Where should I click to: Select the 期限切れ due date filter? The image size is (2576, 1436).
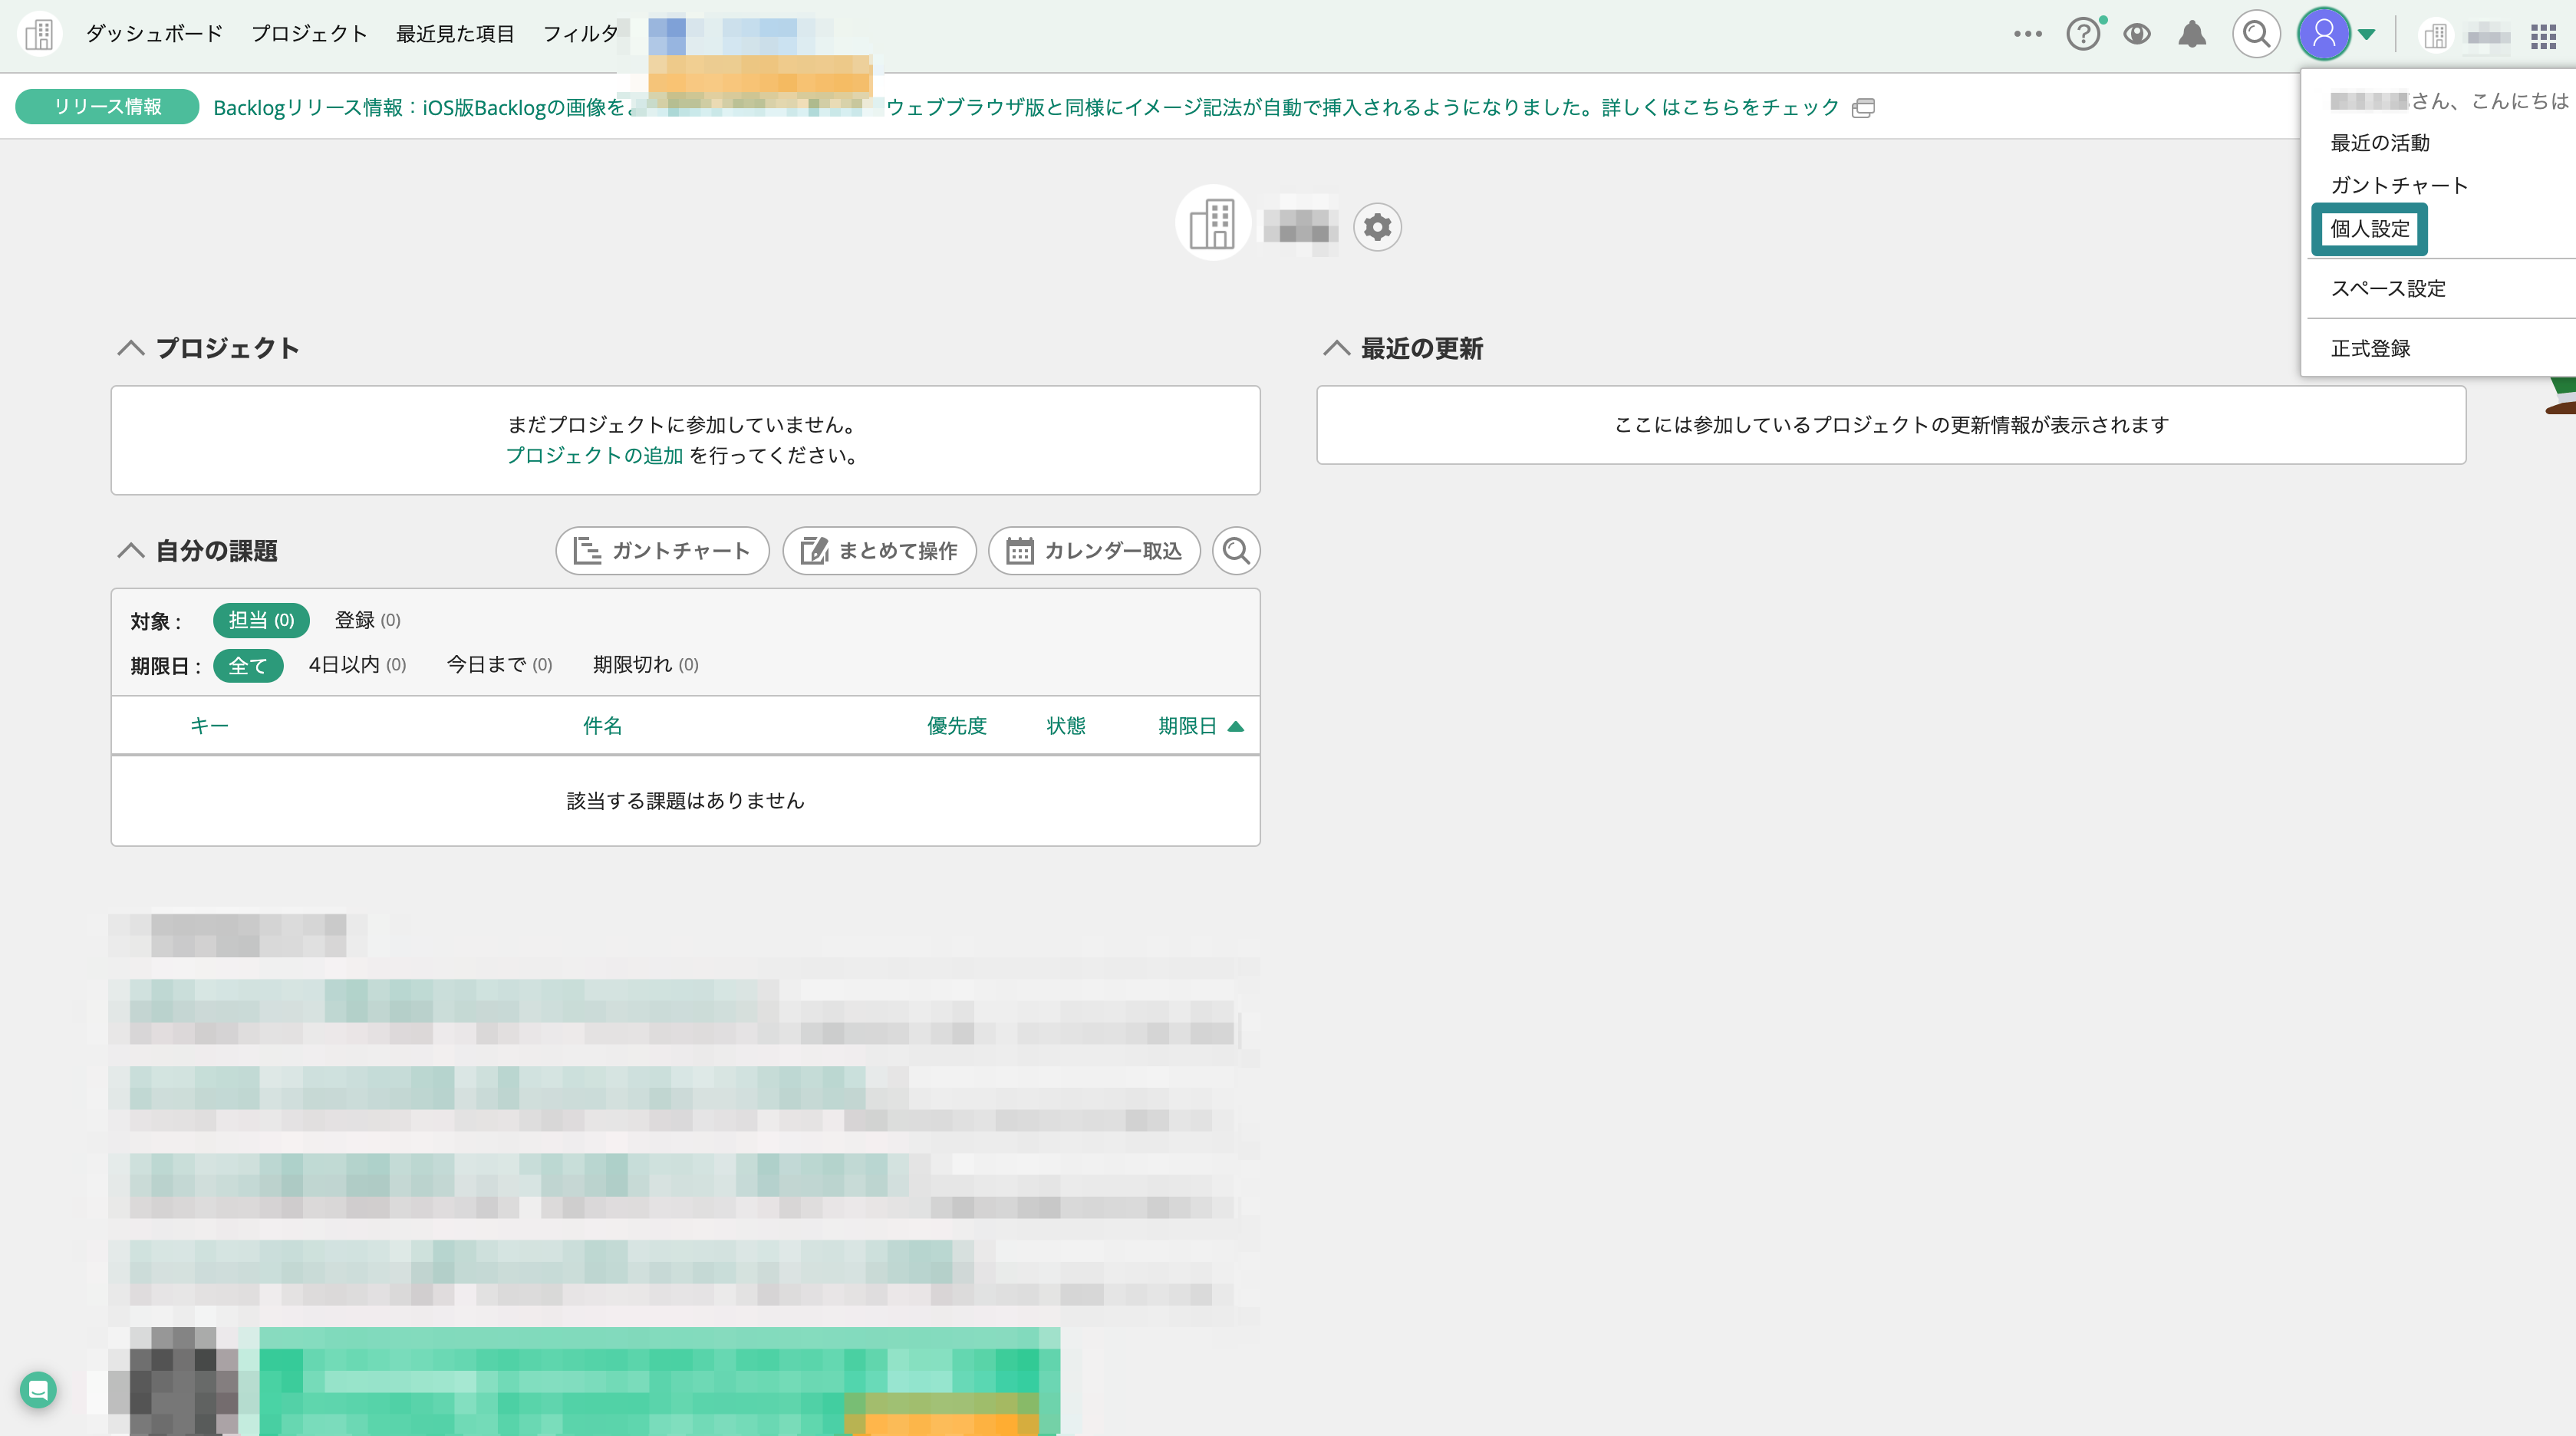click(x=645, y=665)
